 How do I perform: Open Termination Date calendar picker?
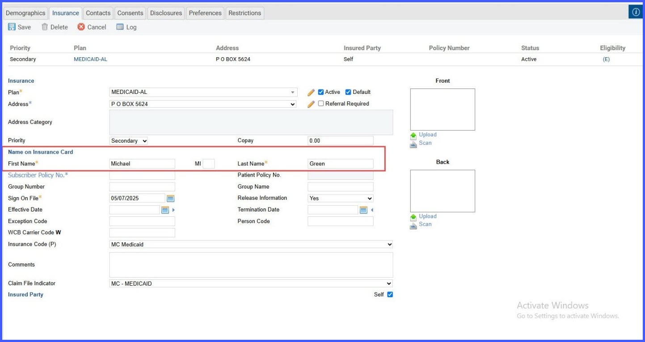coord(363,210)
